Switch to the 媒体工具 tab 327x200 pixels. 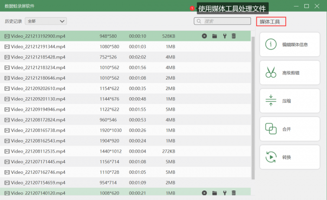point(271,22)
